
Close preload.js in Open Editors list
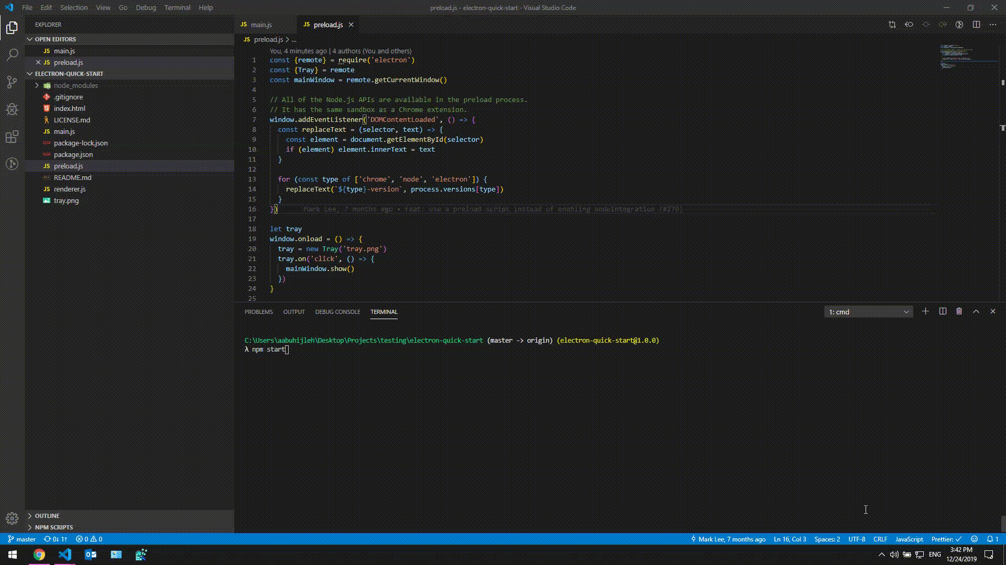[38, 62]
